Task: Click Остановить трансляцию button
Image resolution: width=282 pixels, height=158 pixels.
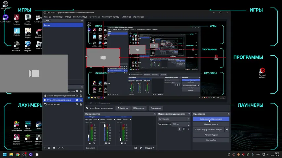Action: [211, 119]
